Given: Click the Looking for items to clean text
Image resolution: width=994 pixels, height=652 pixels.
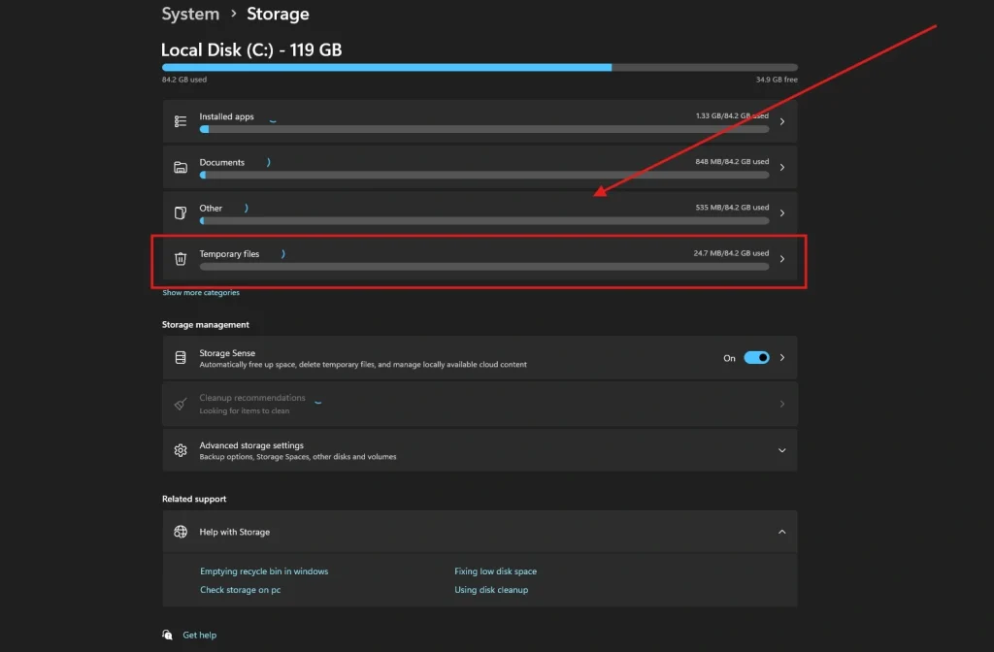Looking at the screenshot, I should click(244, 411).
